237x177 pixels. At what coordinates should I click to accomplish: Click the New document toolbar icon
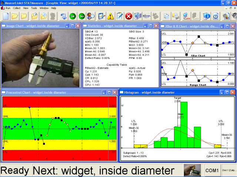(6, 16)
